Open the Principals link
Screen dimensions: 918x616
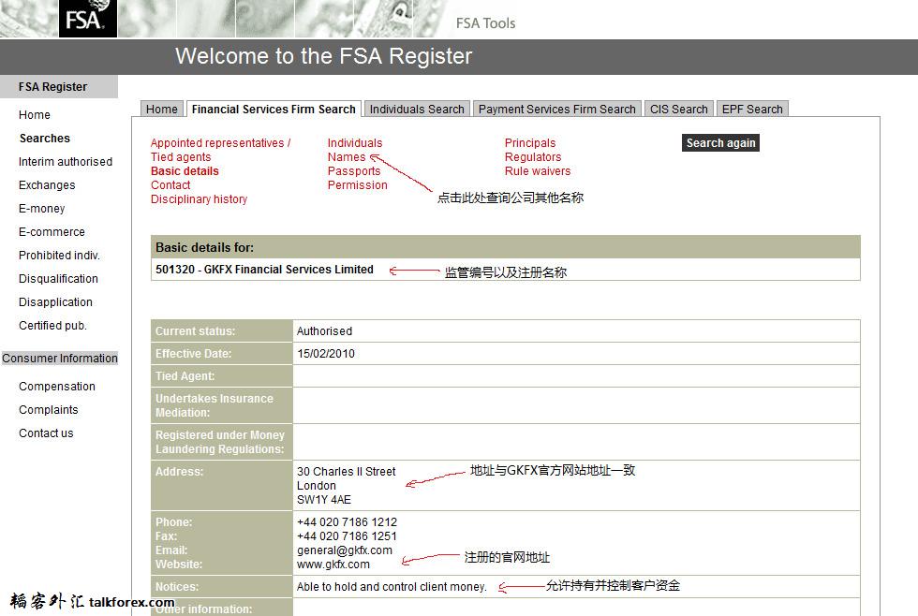click(x=530, y=142)
